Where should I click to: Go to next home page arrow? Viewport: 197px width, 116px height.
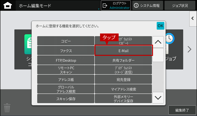[x=190, y=49]
